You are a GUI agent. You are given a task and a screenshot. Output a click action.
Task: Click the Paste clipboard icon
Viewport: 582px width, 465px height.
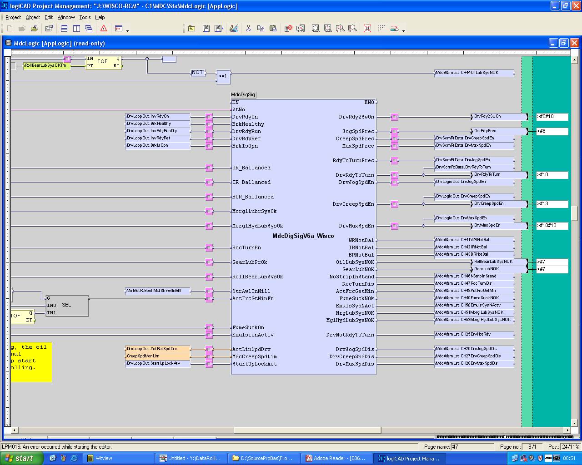pos(273,29)
